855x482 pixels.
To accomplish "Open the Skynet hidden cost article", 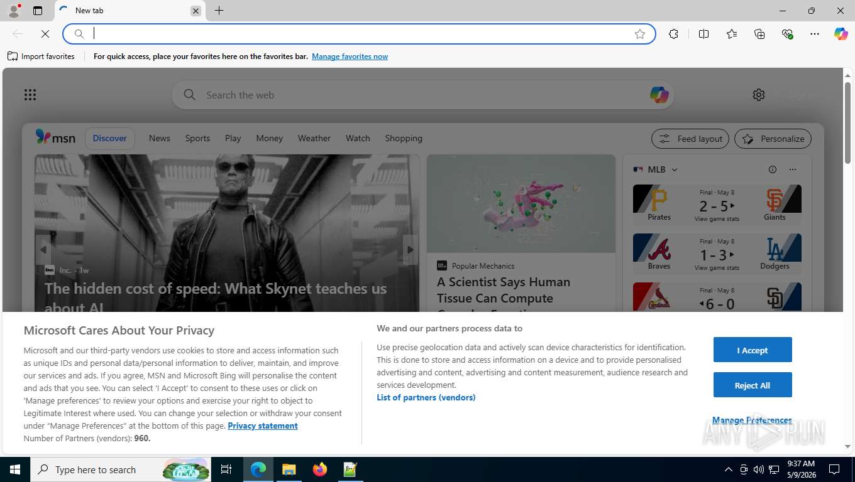I will pos(216,297).
